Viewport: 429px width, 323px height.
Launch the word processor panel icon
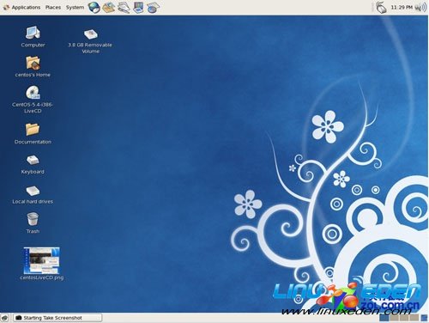click(x=124, y=8)
